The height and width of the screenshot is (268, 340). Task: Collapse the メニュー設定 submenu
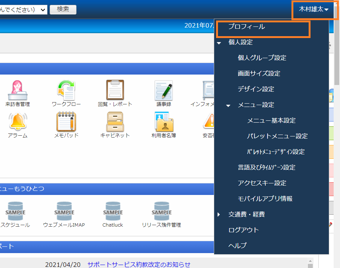point(228,105)
